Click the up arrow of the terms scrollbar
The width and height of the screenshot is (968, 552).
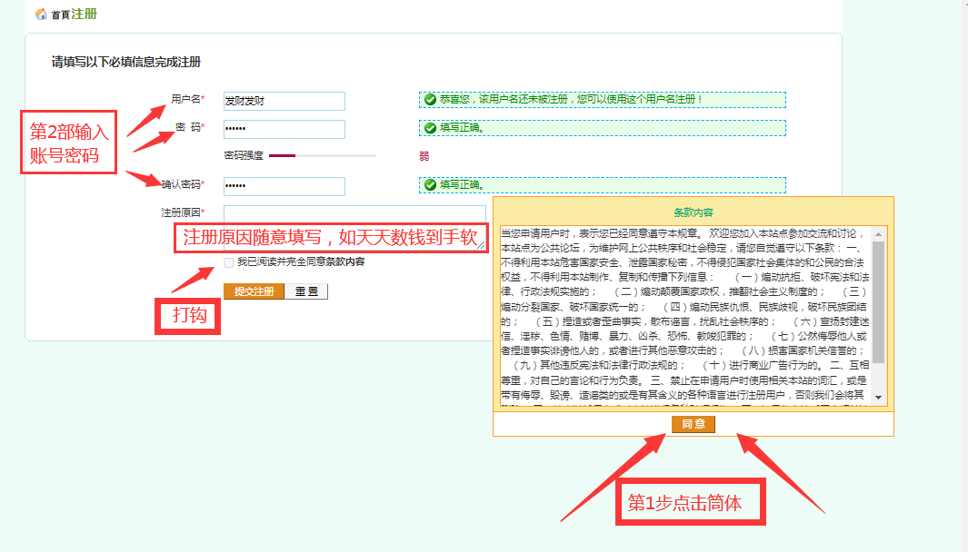point(878,234)
